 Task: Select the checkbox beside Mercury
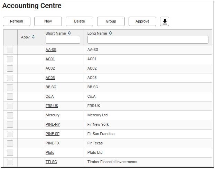(x=10, y=115)
